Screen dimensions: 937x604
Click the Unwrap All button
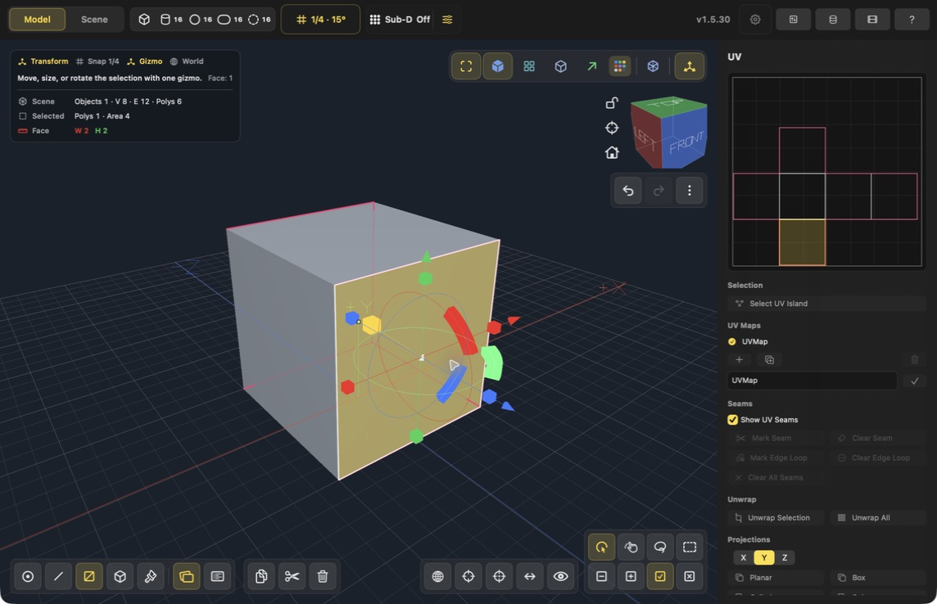coord(877,517)
